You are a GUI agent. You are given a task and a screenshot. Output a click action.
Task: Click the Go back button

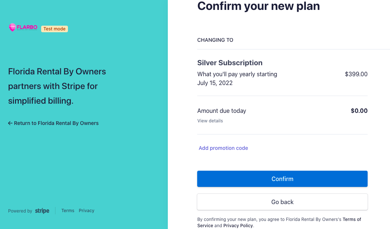click(282, 202)
